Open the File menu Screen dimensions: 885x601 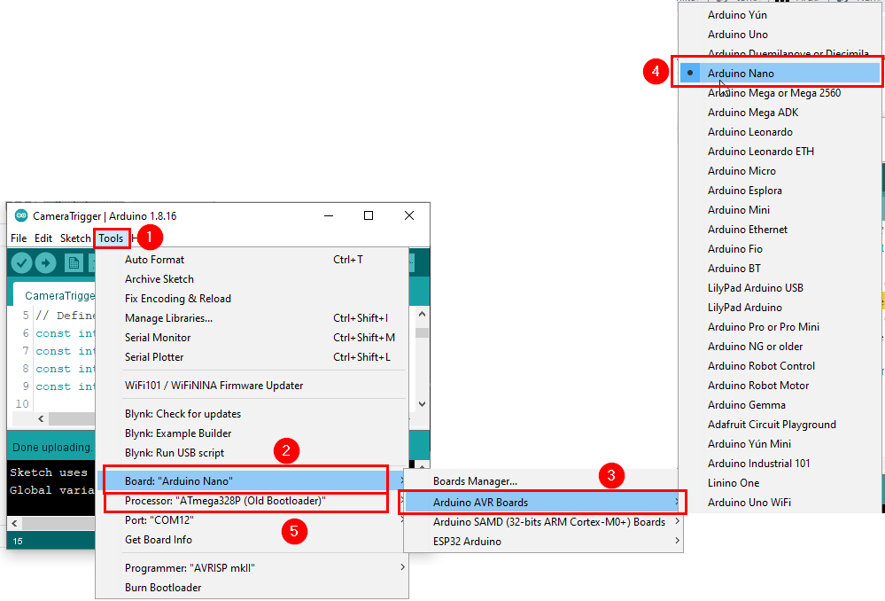(x=19, y=238)
